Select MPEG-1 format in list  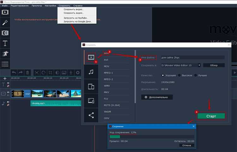(x=108, y=73)
